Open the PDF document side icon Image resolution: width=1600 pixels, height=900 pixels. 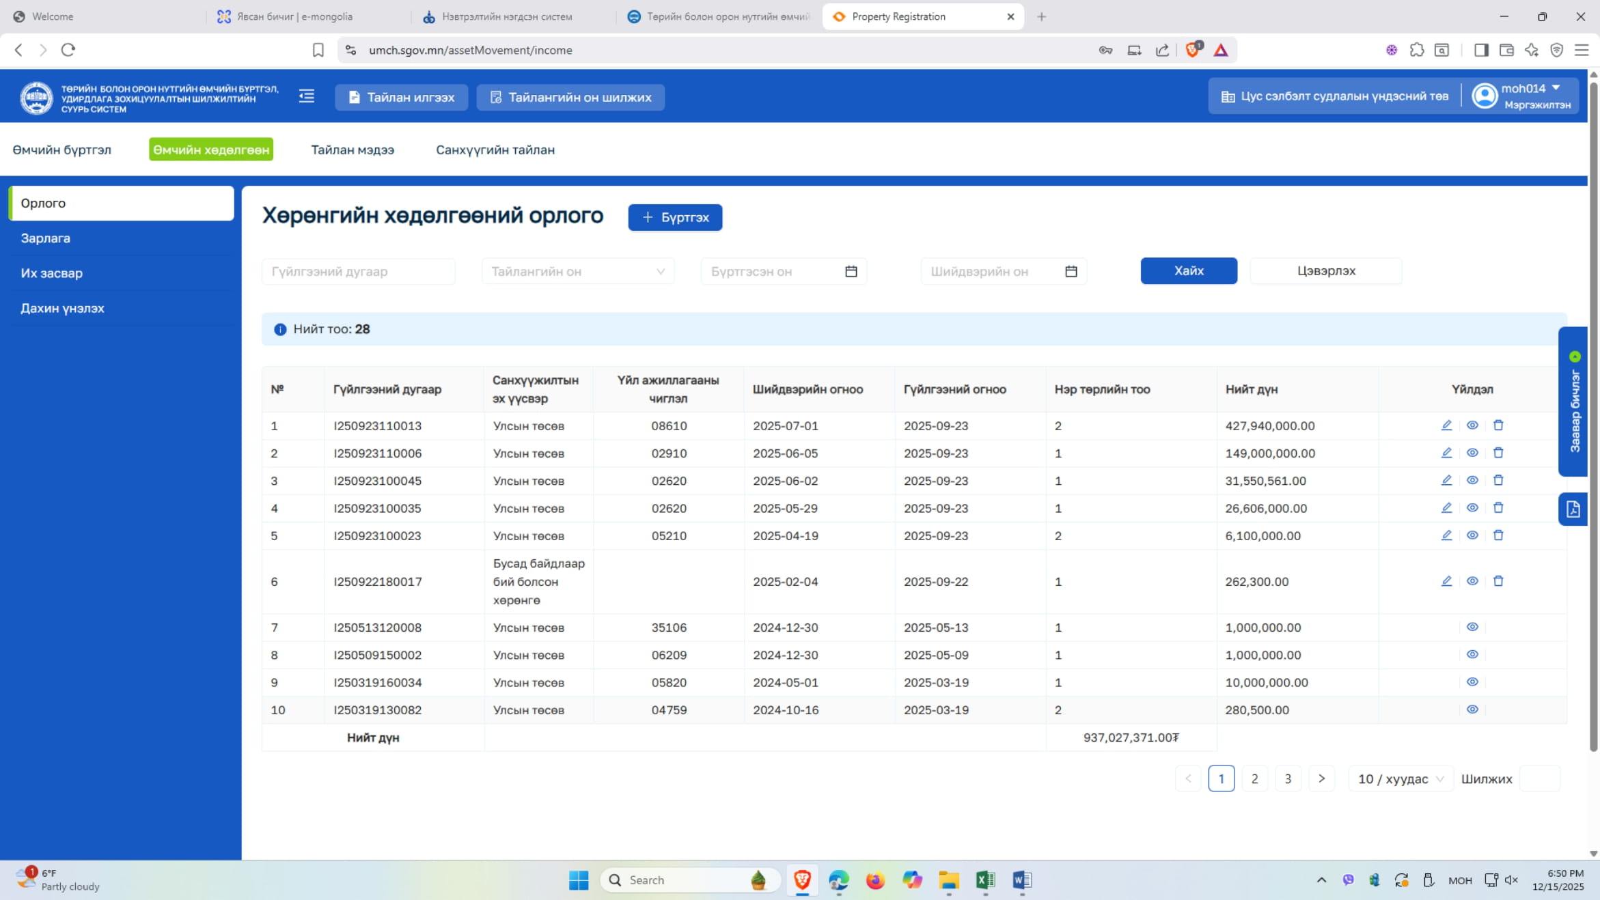(x=1573, y=509)
